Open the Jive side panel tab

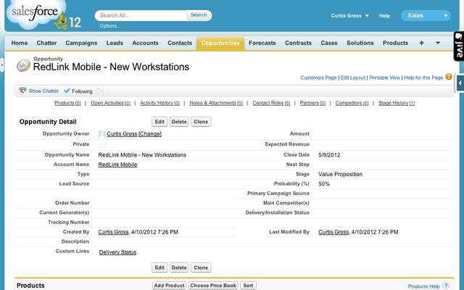click(x=458, y=46)
